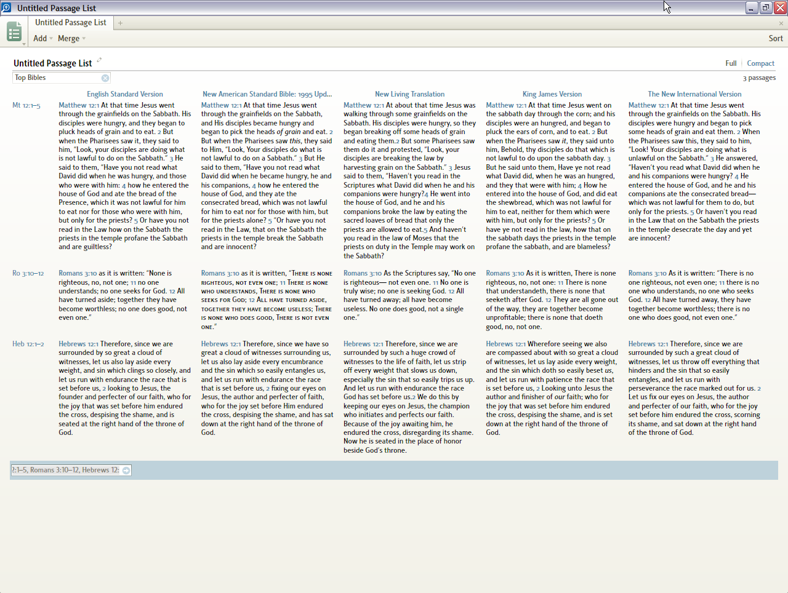Screen dimensions: 788x593
Task: Open Hebrews 12:1 in the King James Version column
Action: pos(506,344)
